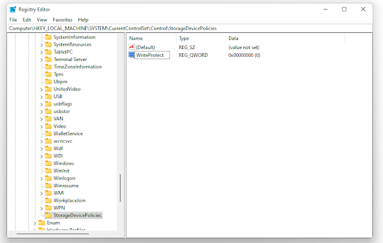Click the wcncsvc folder icon

click(x=49, y=141)
